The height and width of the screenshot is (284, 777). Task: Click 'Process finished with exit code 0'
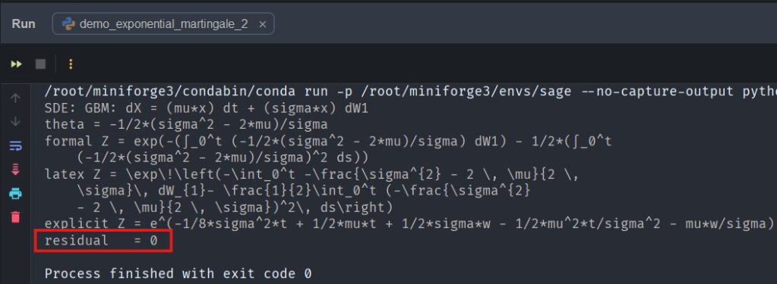pos(178,273)
